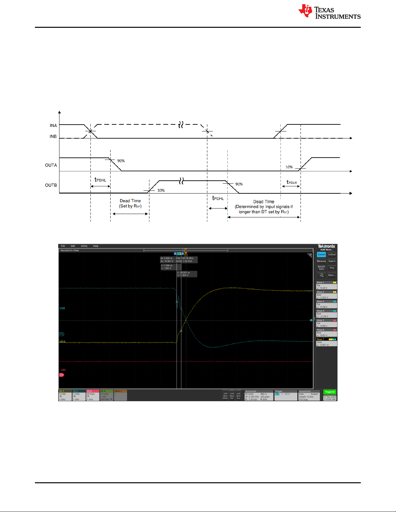Open Ch 4 channel badge
The image size is (396, 512).
pos(107,395)
